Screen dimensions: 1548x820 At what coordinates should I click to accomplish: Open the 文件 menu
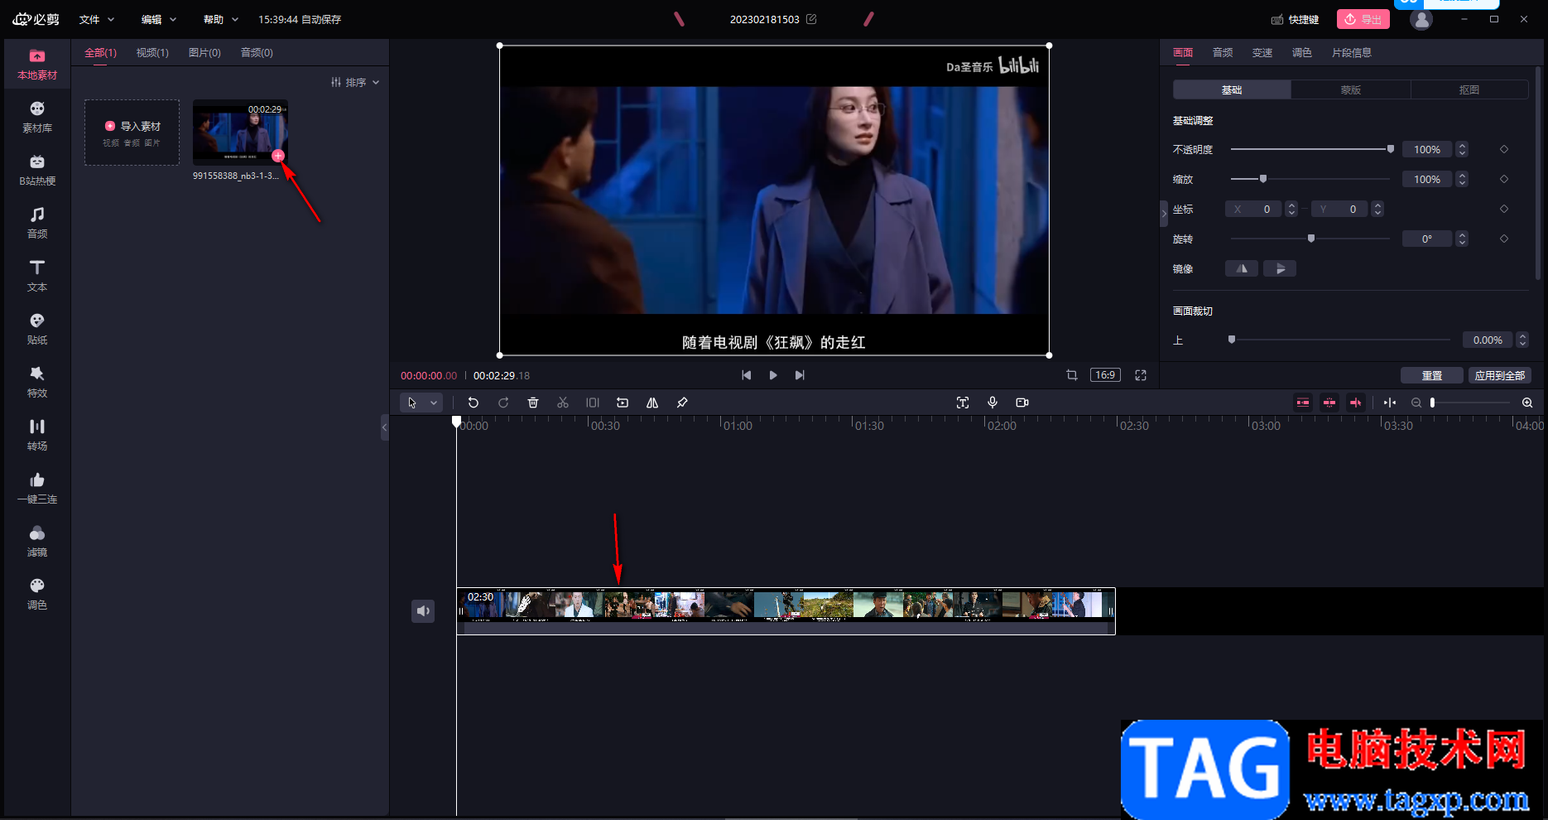point(97,19)
